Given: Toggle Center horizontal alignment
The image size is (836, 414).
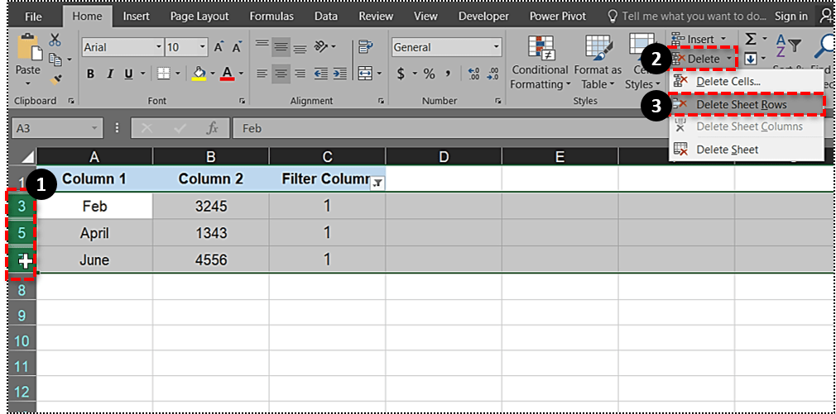Looking at the screenshot, I should [x=281, y=74].
